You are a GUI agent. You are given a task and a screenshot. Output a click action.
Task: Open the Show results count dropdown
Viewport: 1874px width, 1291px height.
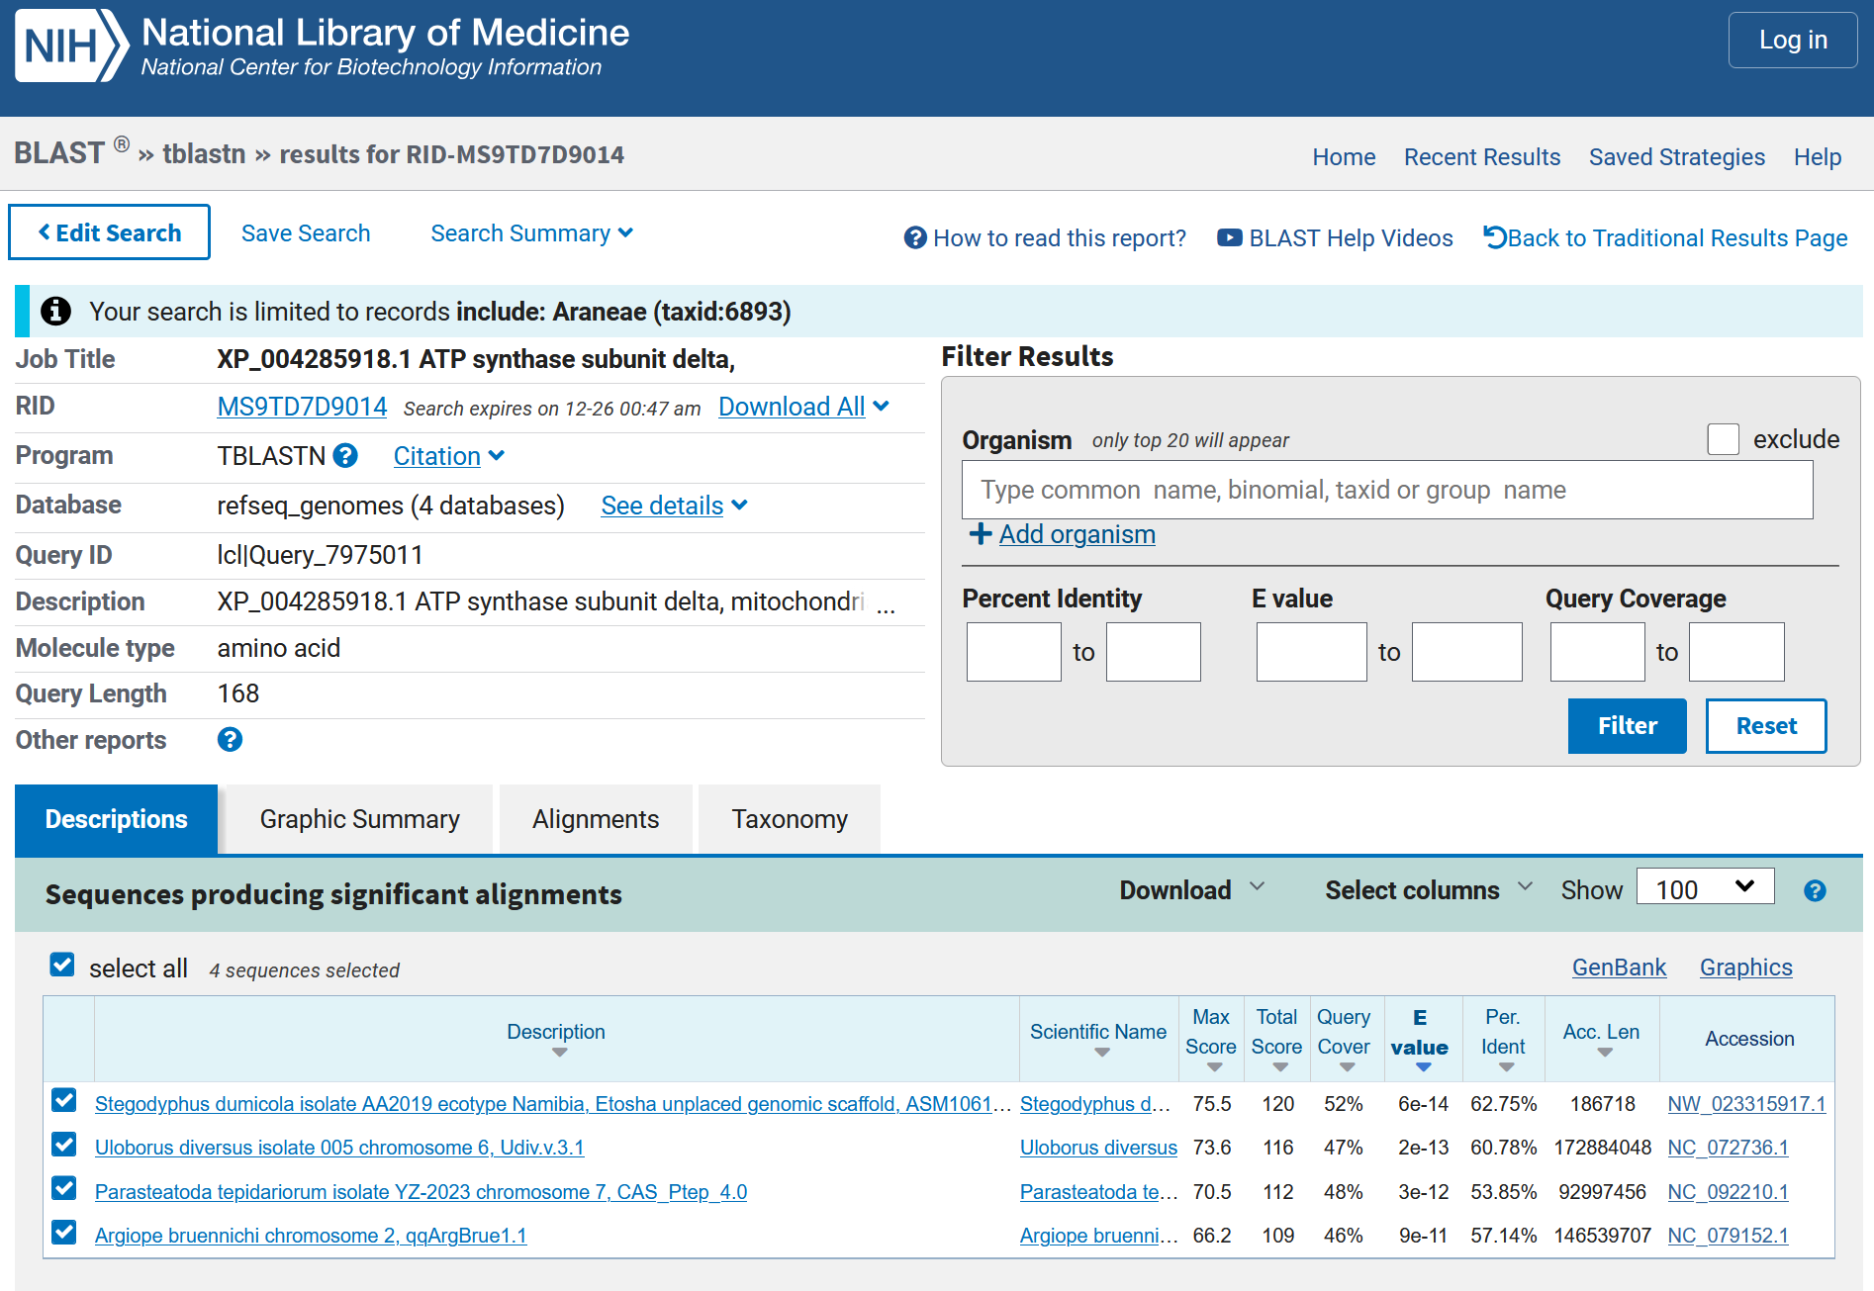click(1704, 887)
